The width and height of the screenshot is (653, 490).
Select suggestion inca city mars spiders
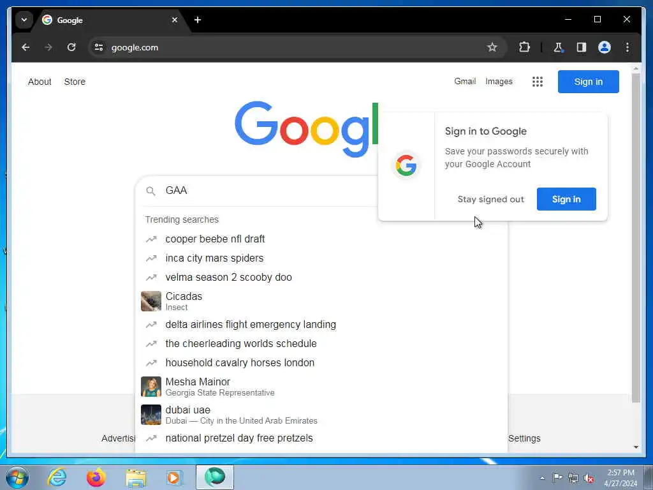coord(321,258)
